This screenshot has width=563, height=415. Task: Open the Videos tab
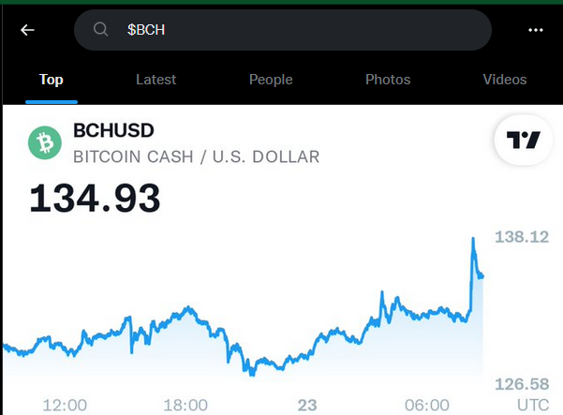tap(505, 80)
